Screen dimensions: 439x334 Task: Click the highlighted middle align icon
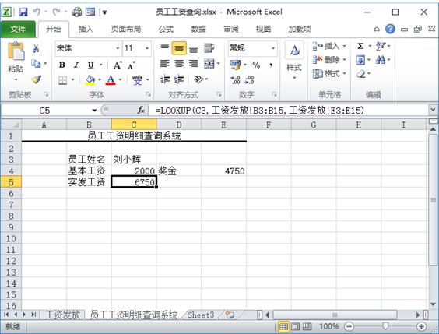click(x=179, y=47)
